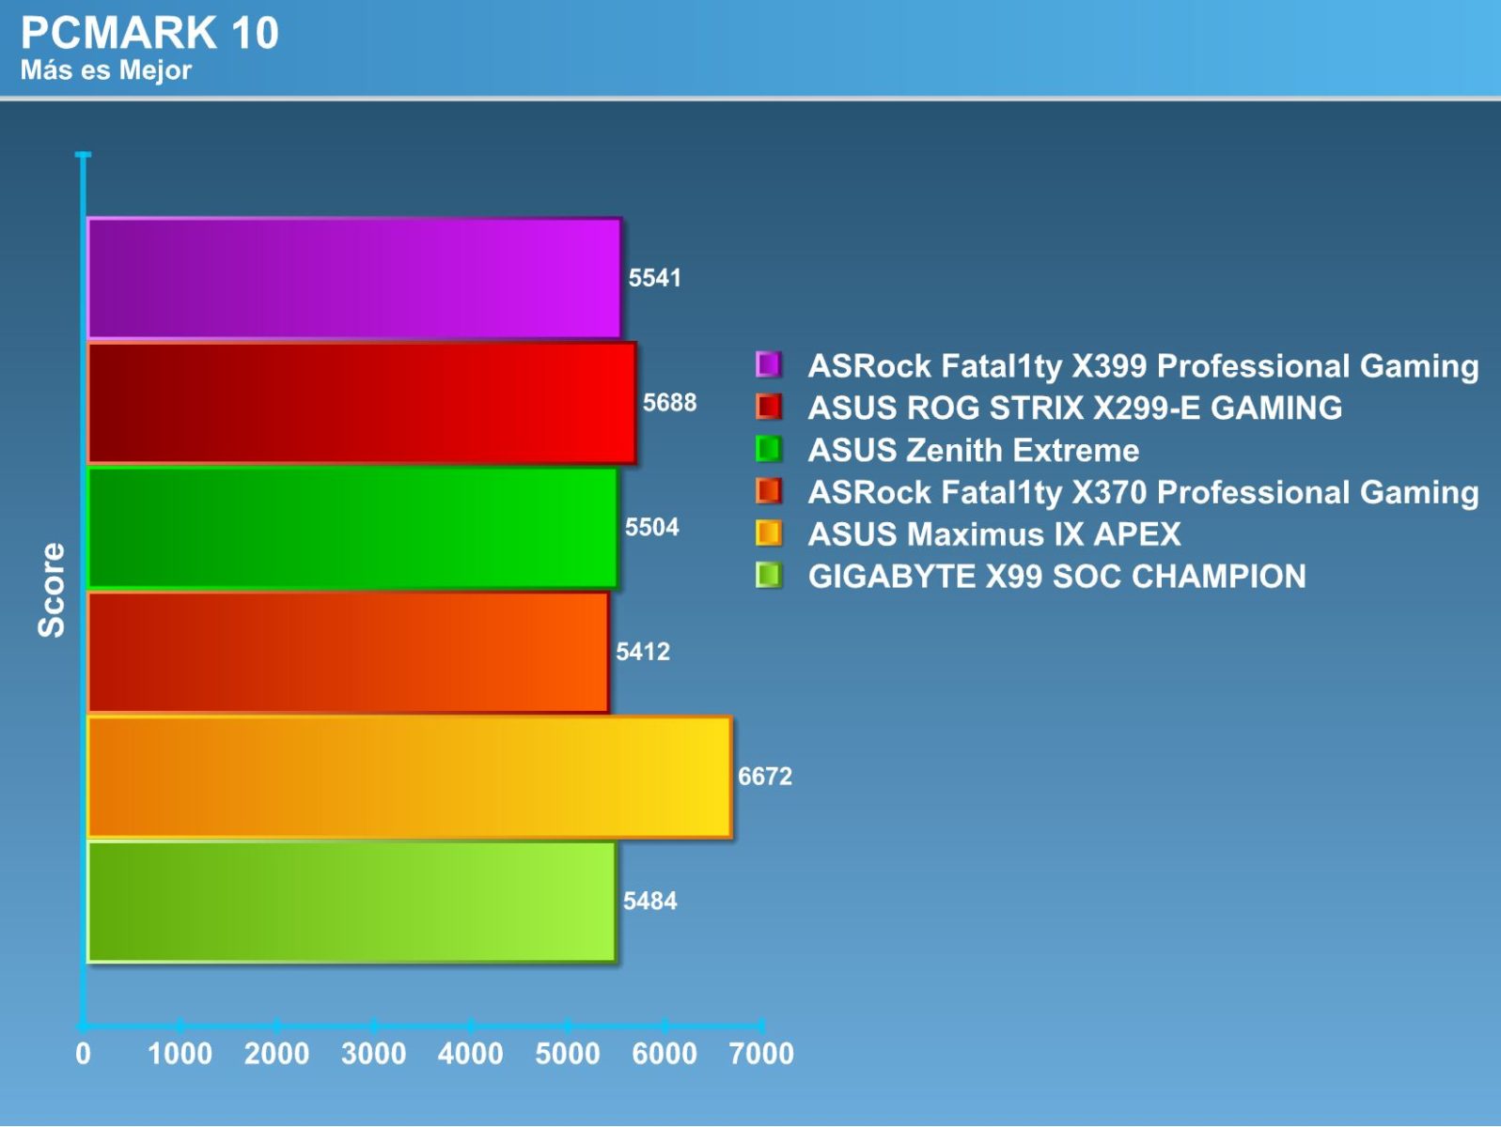The width and height of the screenshot is (1501, 1127).
Task: Click the 5541 value label
Action: 654,278
